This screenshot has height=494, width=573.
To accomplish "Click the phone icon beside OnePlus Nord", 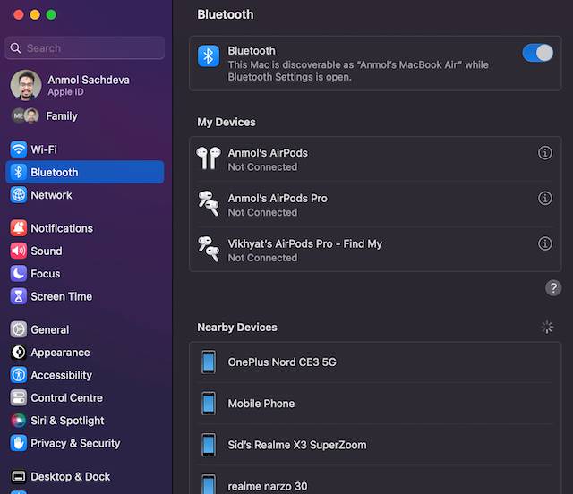I will pos(209,362).
